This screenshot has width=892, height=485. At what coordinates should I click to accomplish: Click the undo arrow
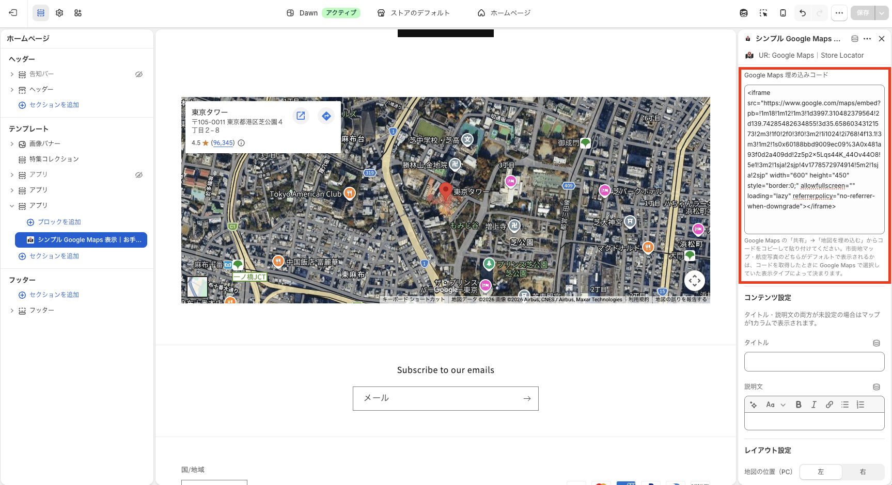(x=803, y=13)
